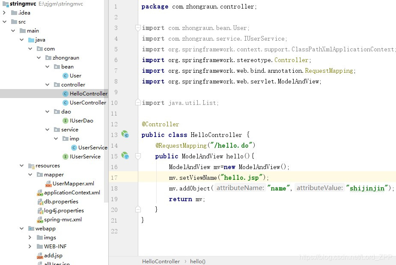Click the .idea folder icon

click(14, 13)
